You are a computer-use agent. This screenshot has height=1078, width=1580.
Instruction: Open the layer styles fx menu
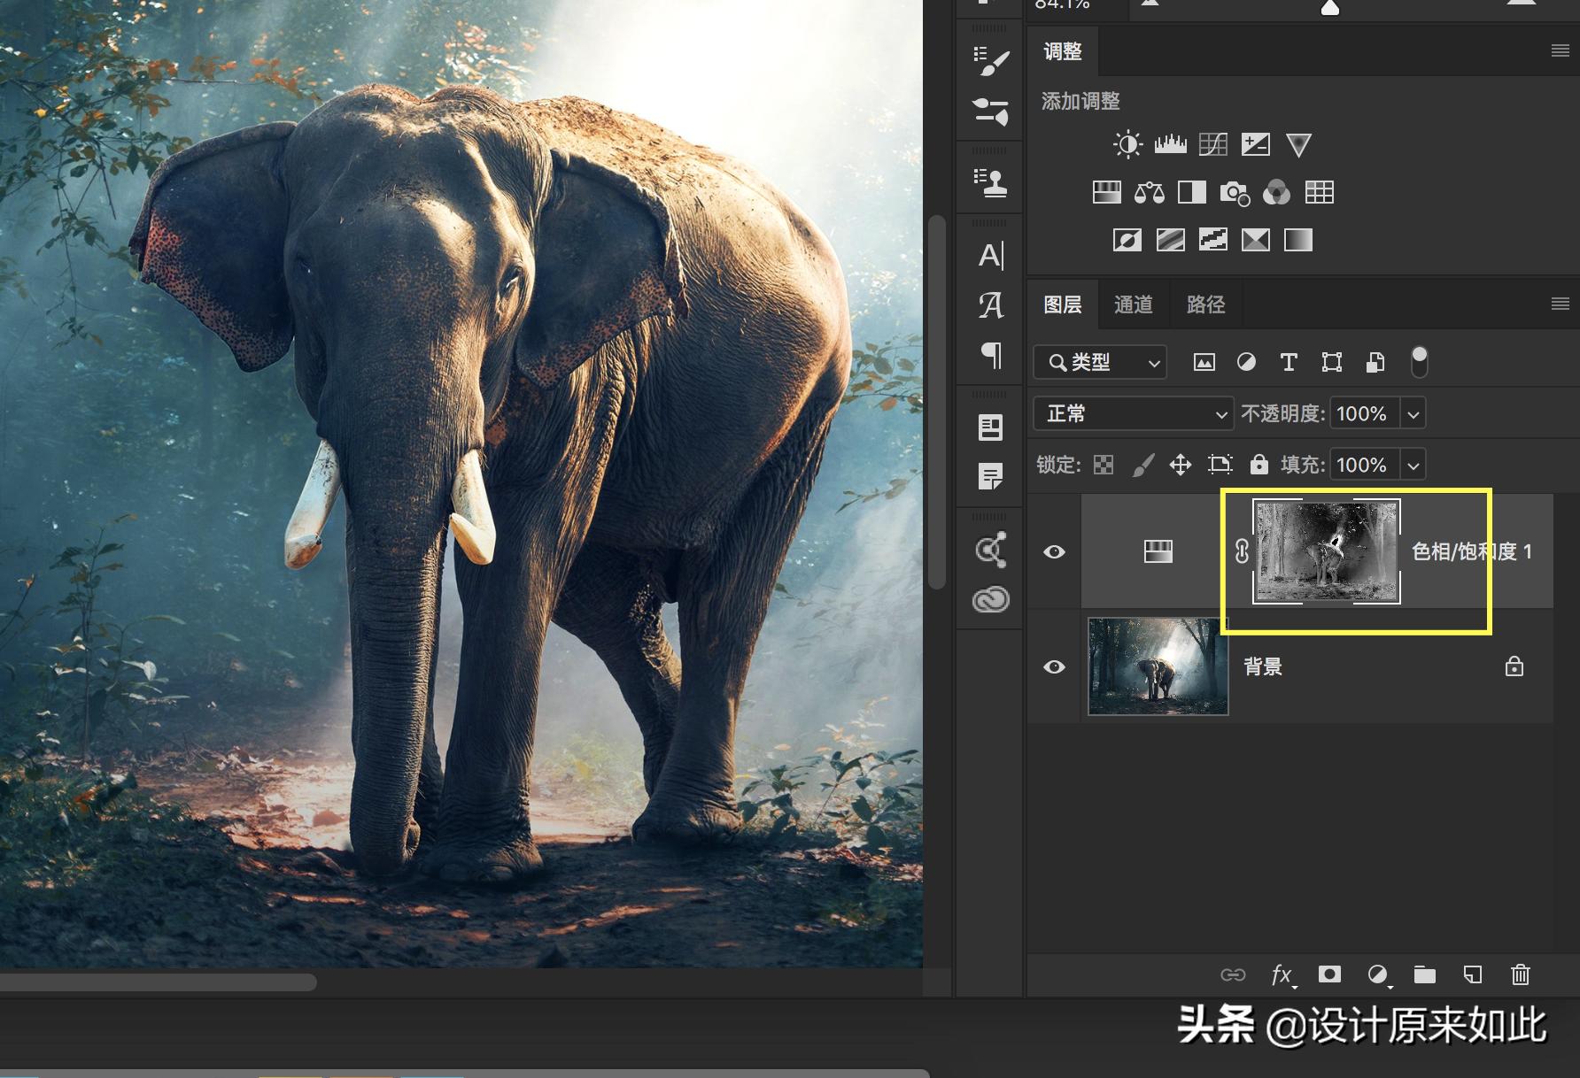(1282, 974)
